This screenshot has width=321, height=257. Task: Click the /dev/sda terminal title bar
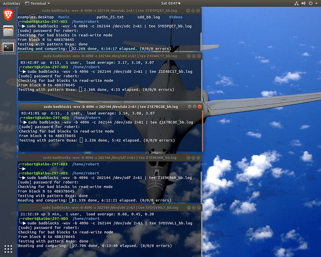(x=111, y=107)
